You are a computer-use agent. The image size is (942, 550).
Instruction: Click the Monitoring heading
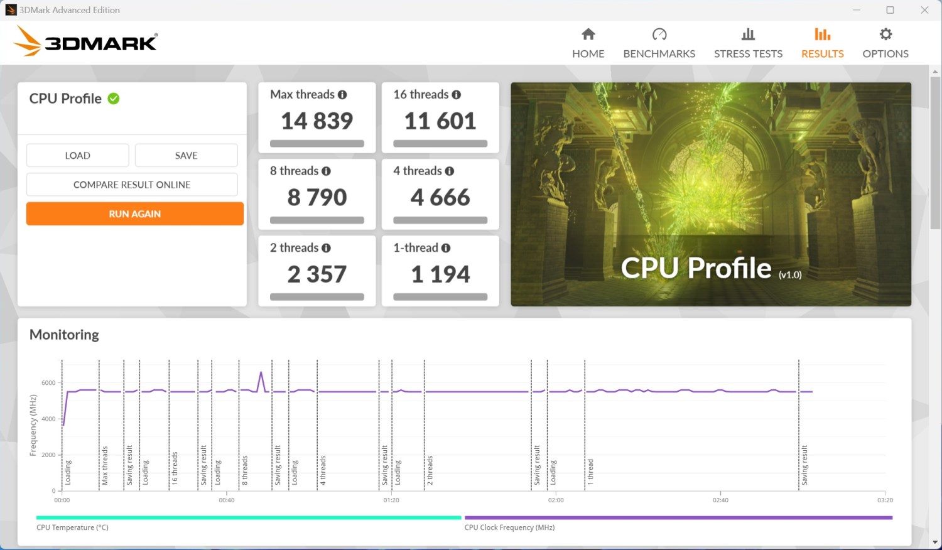[x=64, y=335]
